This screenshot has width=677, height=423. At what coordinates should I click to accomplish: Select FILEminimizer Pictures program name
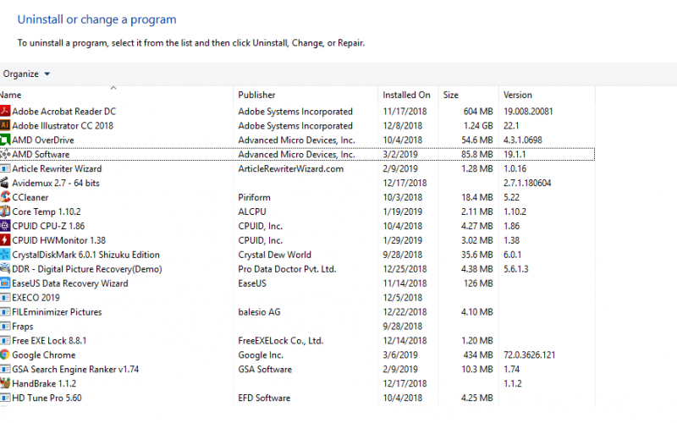point(57,311)
